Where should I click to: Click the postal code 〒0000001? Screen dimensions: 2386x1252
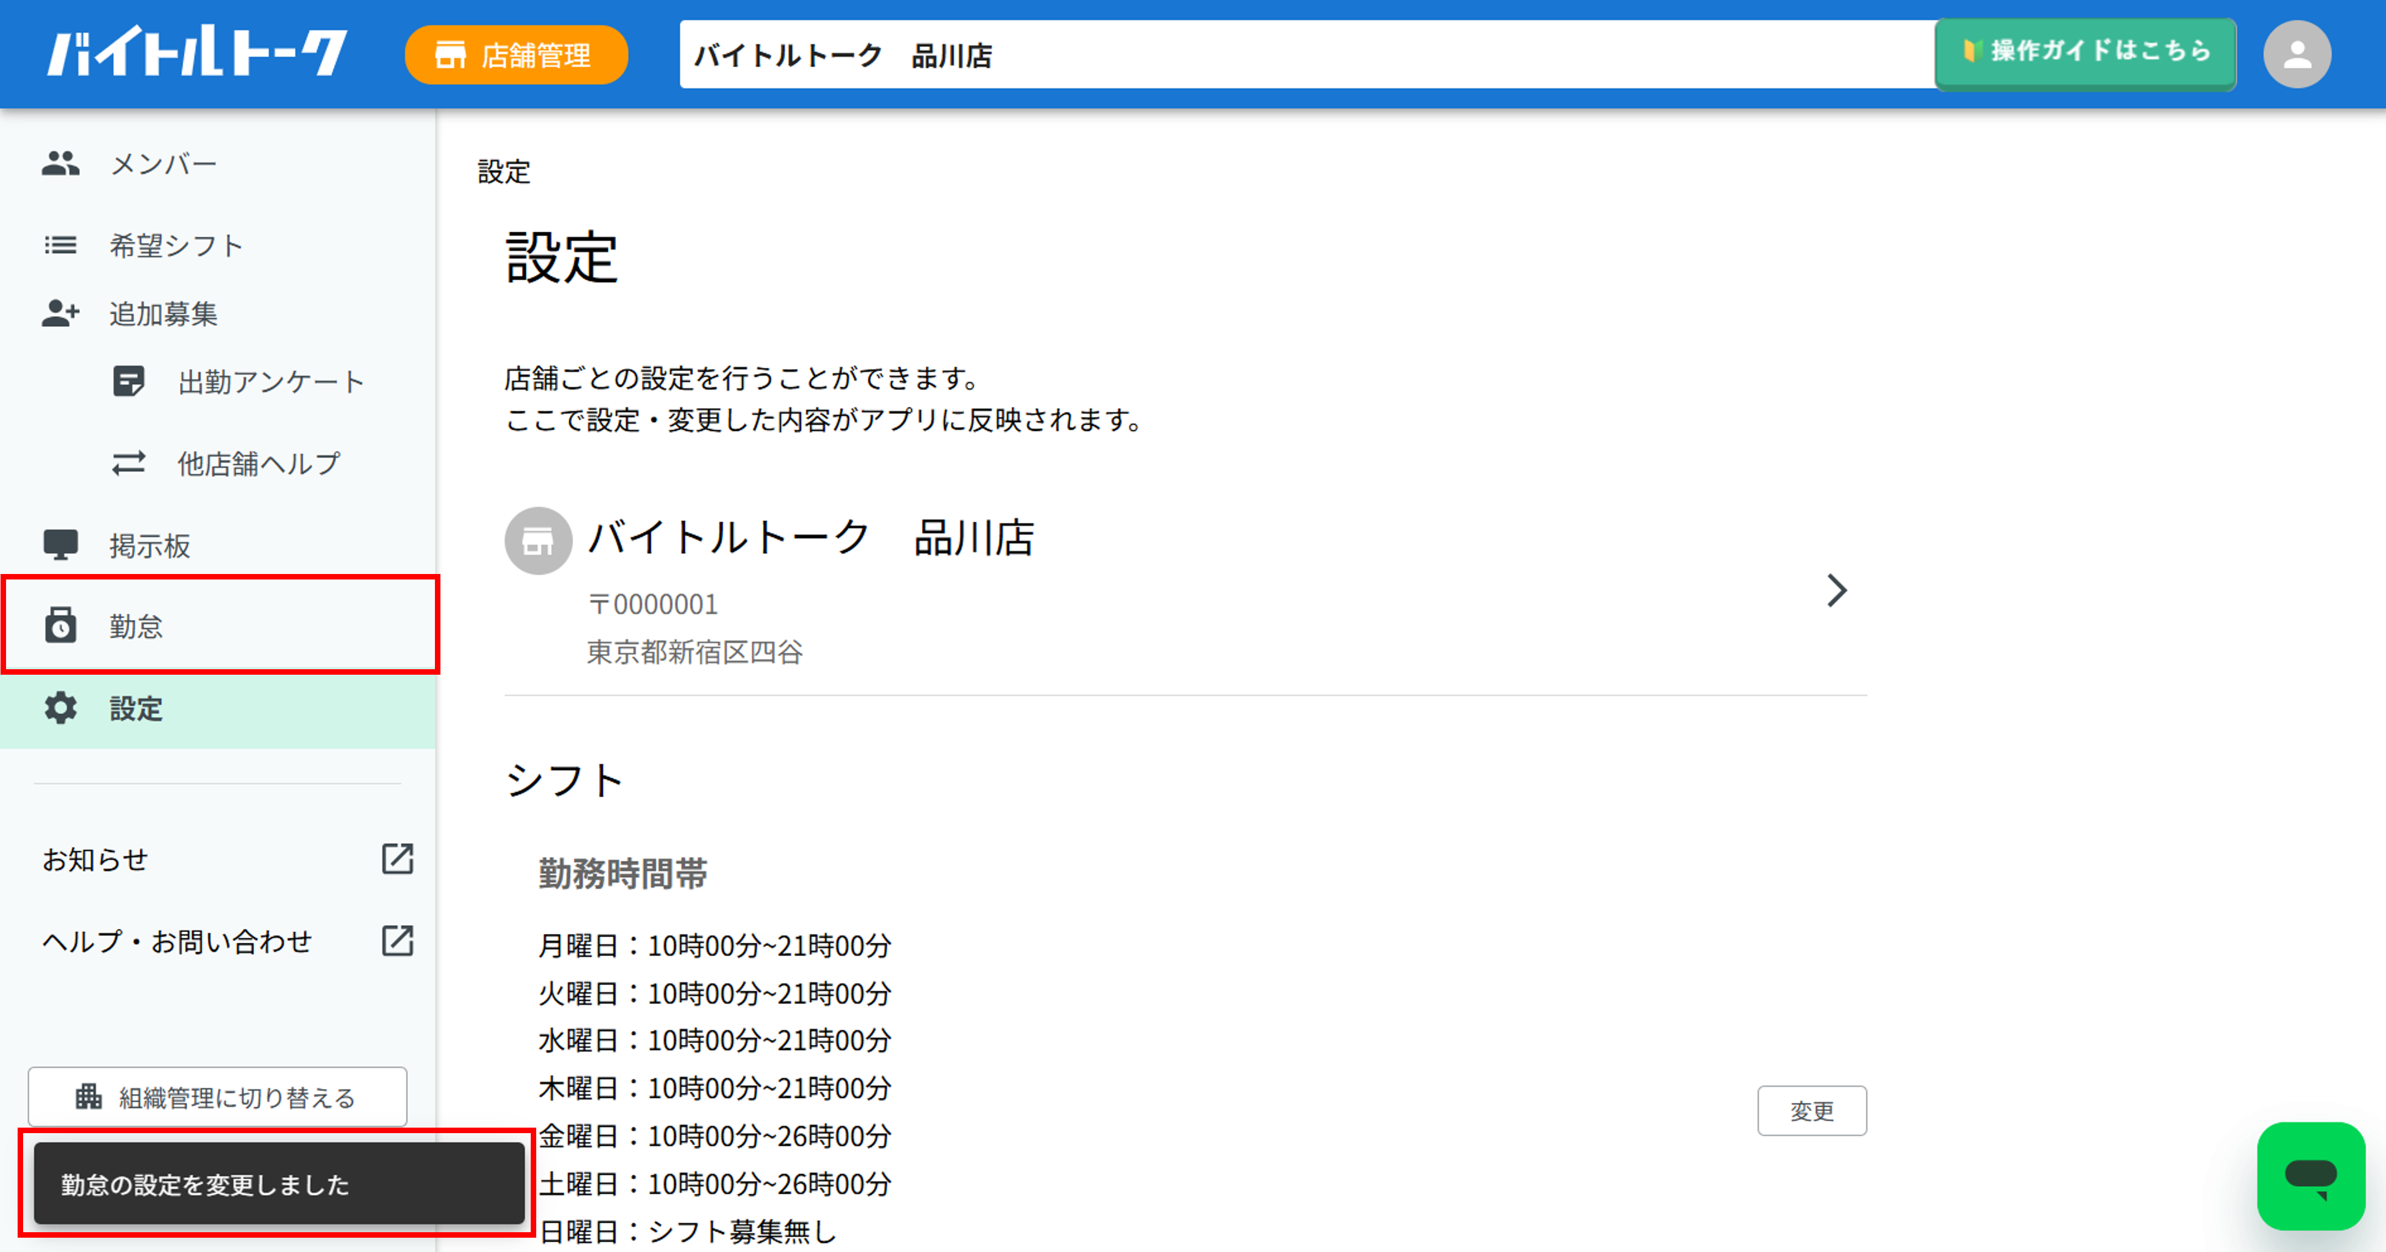[x=653, y=605]
